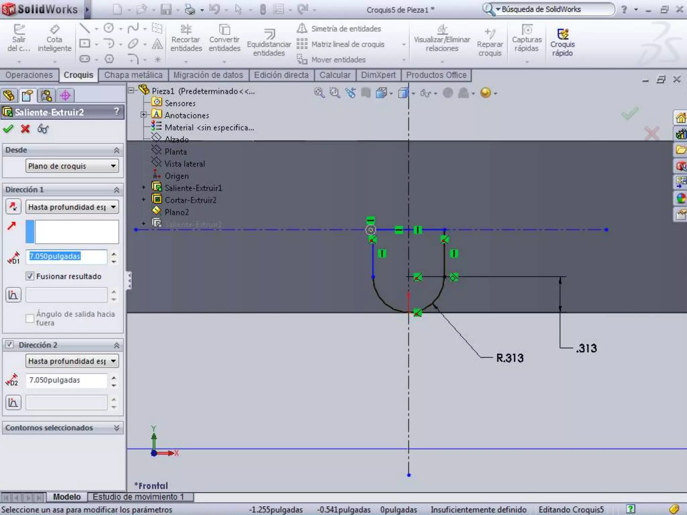The height and width of the screenshot is (515, 687).
Task: Open the Plano de croquis dropdown
Action: coord(72,166)
